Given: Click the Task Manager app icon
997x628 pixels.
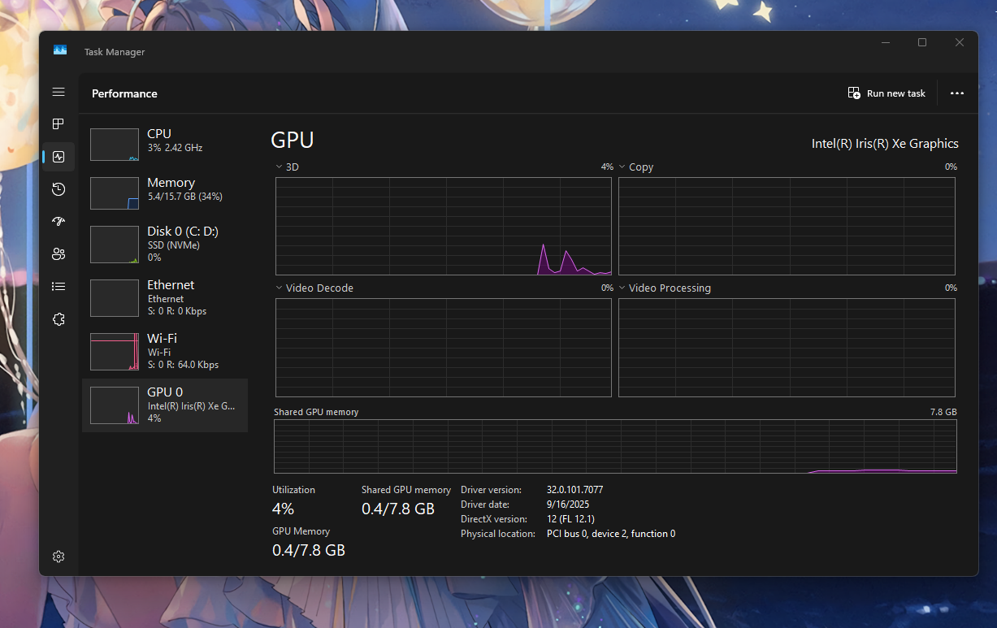Looking at the screenshot, I should [60, 50].
